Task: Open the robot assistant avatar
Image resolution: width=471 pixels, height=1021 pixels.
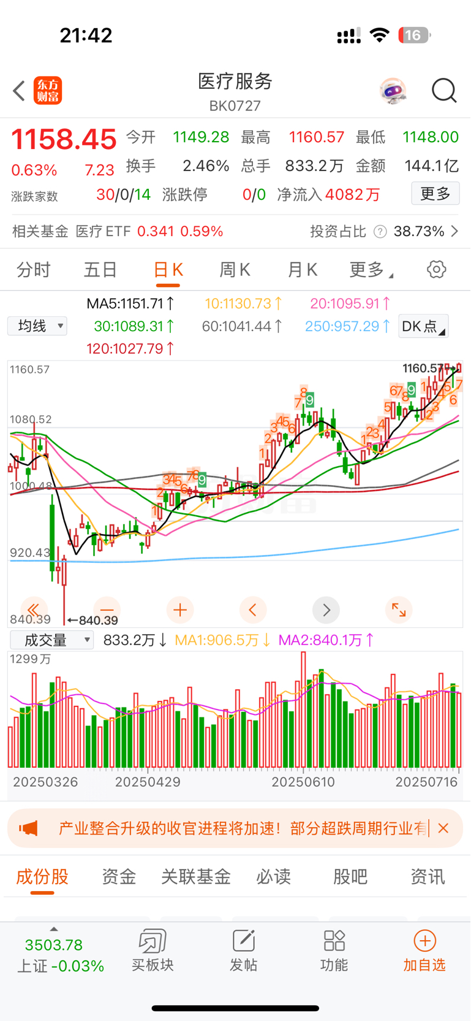Action: [x=393, y=91]
